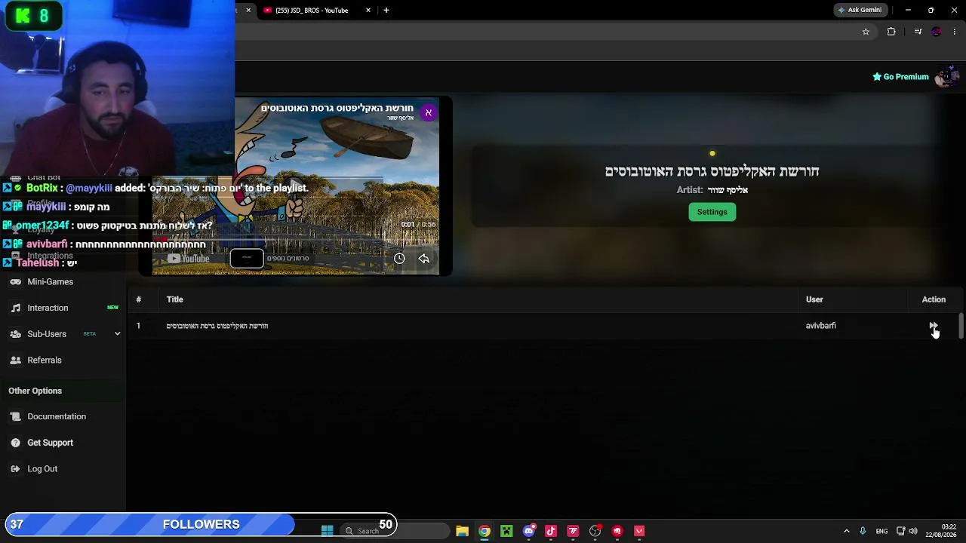Click the YouTube logo on the embedded player
This screenshot has height=543, width=966.
pyautogui.click(x=189, y=259)
